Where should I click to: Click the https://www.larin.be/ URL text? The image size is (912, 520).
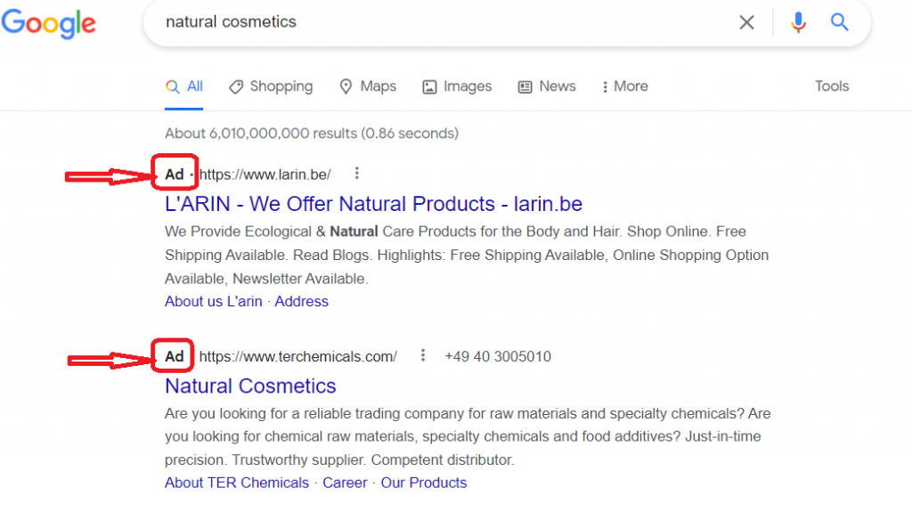click(265, 175)
